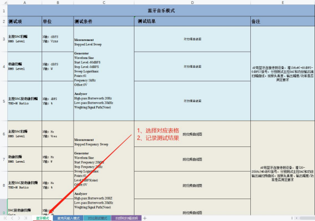Go to previous sheet tab arrow
315x221 pixels.
click(12, 218)
